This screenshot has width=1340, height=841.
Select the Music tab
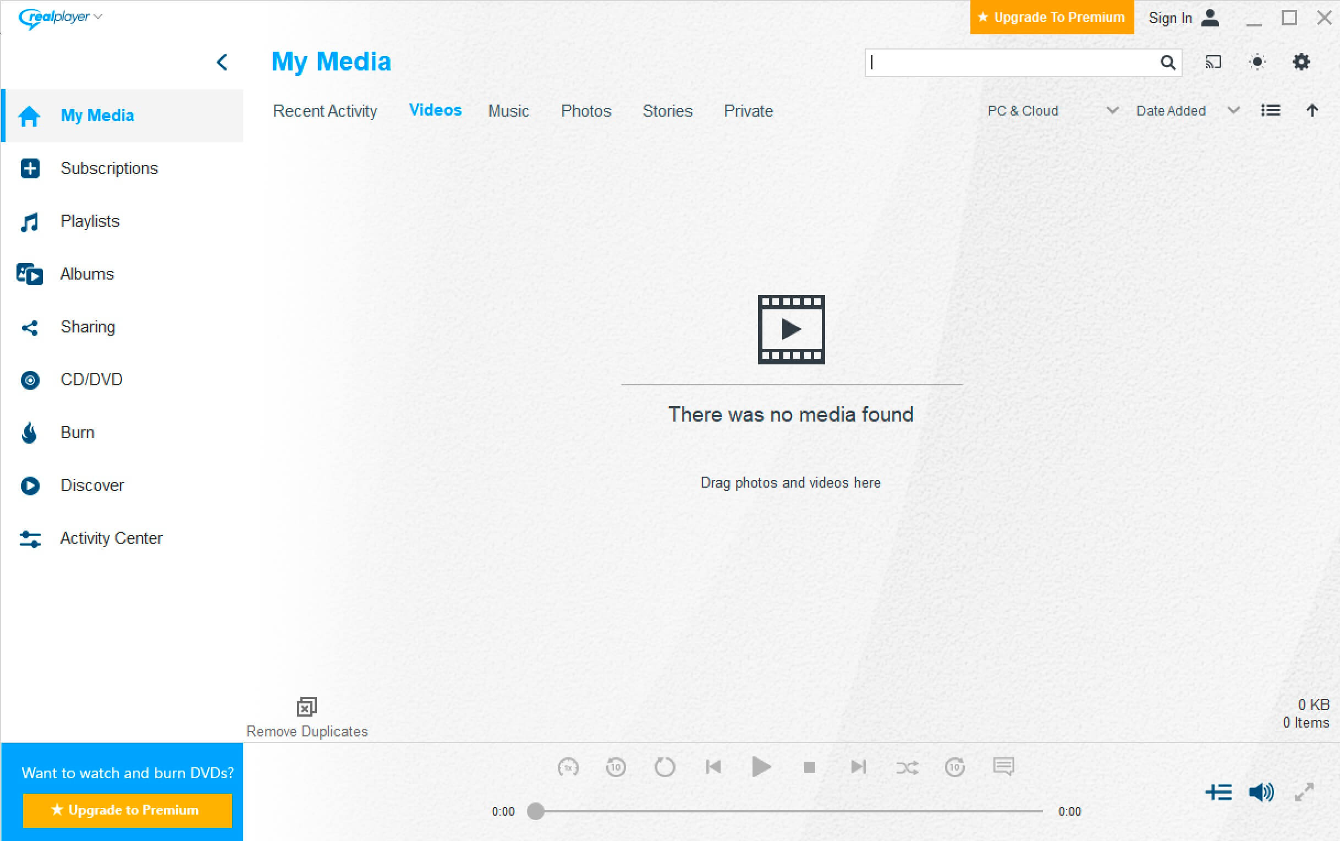point(508,110)
